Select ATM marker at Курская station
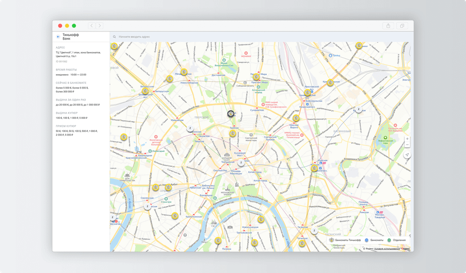Image resolution: width=466 pixels, height=273 pixels. pos(314,168)
